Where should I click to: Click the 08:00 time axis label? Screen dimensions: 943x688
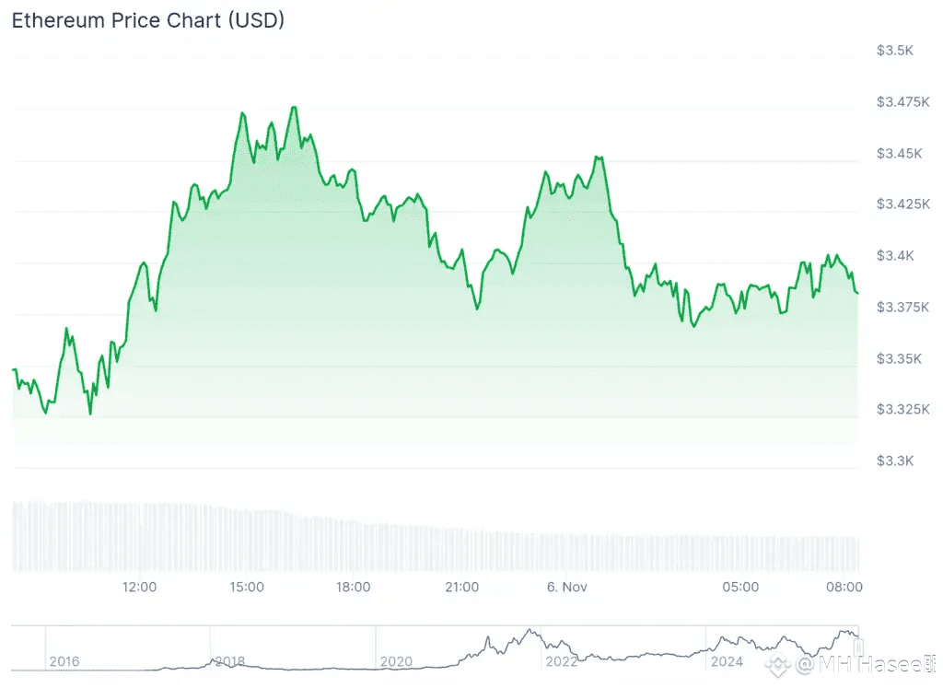(x=845, y=587)
